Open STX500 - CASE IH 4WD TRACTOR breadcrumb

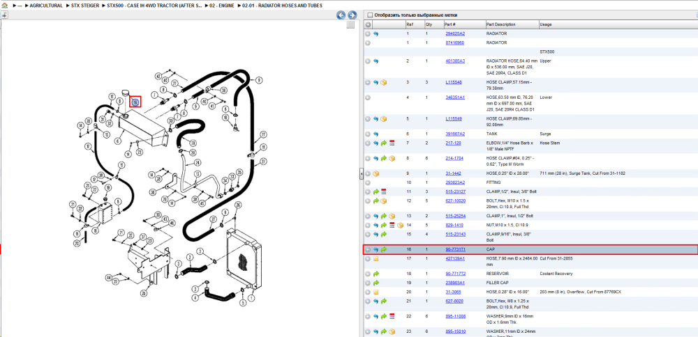tap(154, 6)
